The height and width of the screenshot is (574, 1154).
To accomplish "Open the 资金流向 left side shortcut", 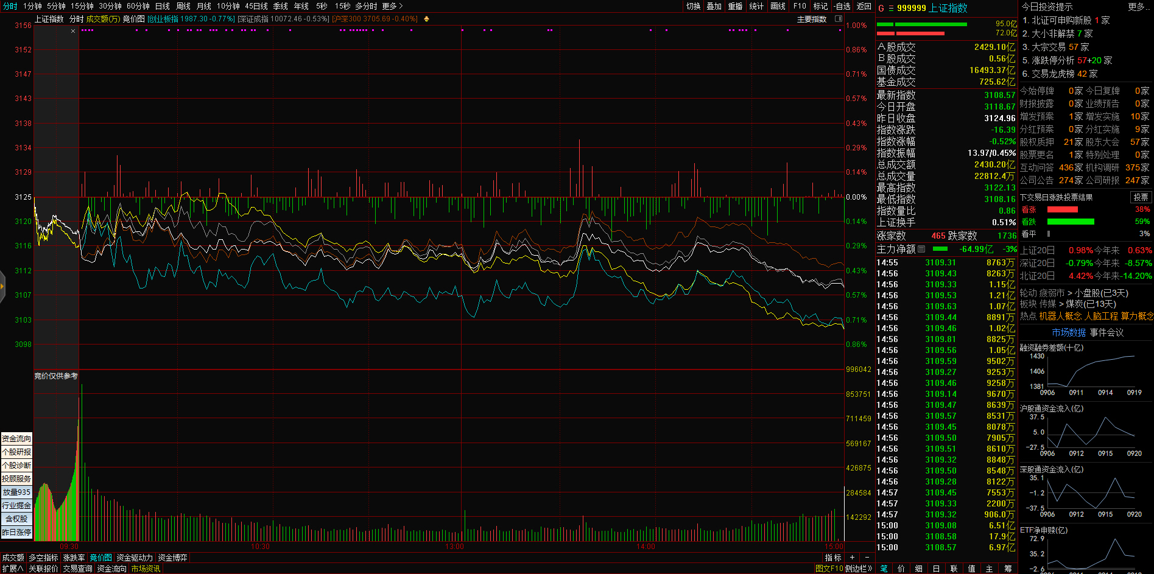I will click(16, 438).
